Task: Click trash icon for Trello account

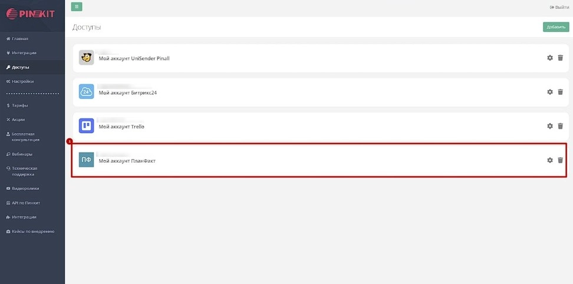Action: [x=561, y=126]
